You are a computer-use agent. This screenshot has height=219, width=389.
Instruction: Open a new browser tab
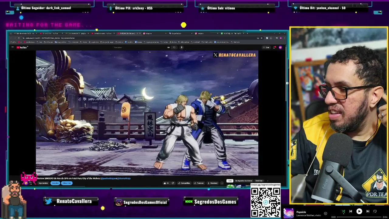click(x=247, y=33)
